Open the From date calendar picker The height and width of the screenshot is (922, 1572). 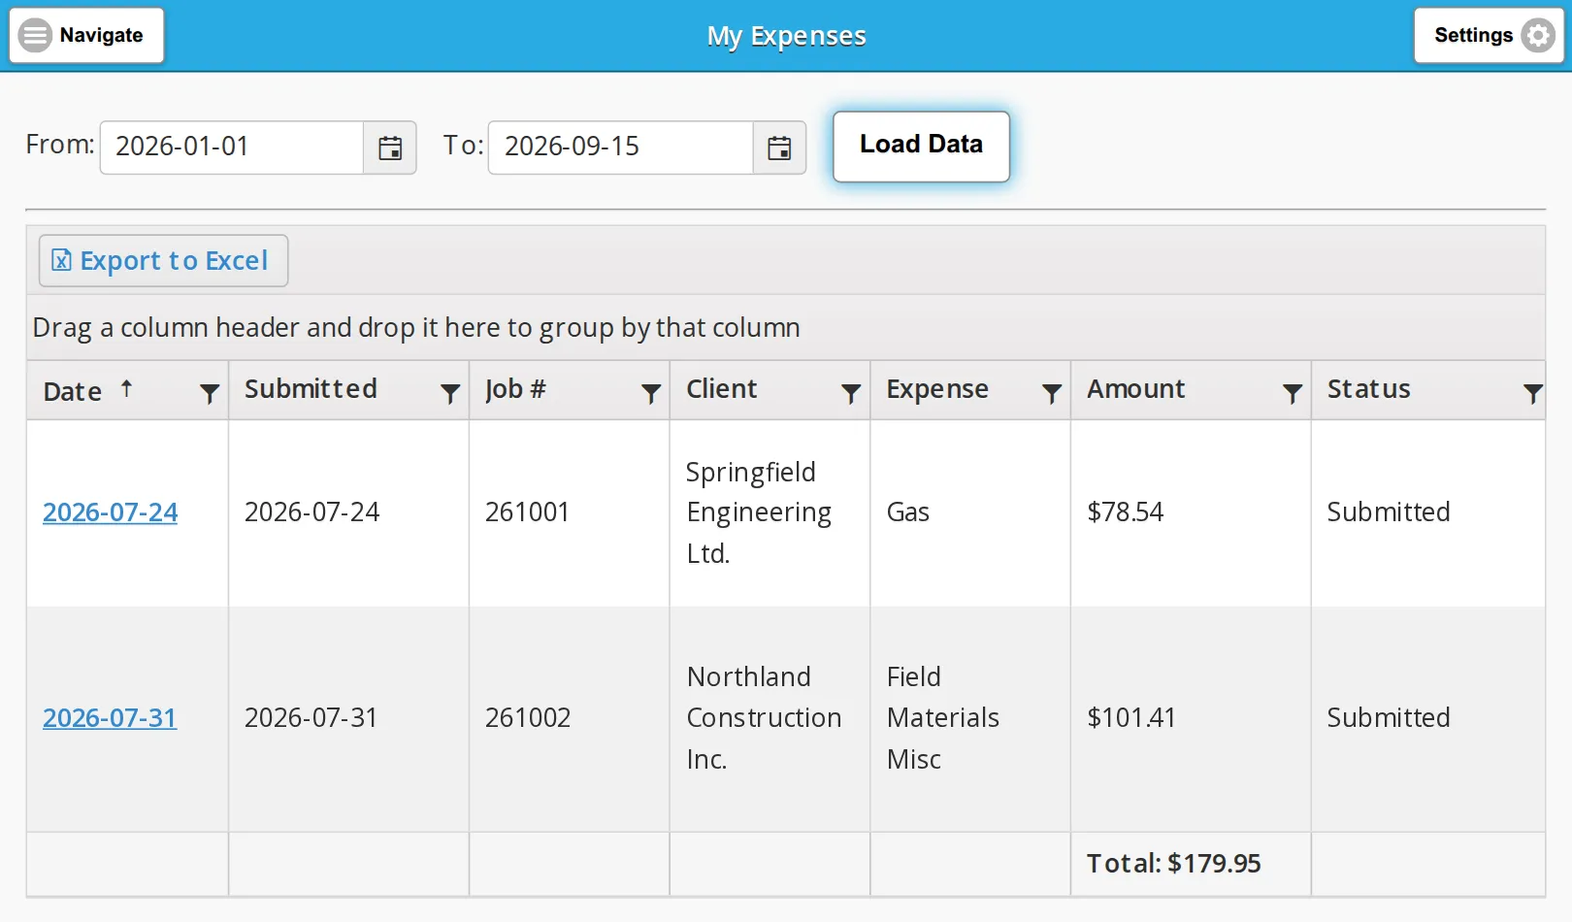(x=390, y=148)
